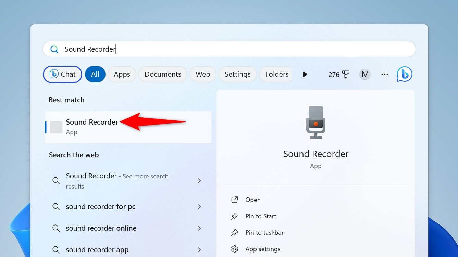Click the play arrow icon beside the search filters

(x=305, y=74)
